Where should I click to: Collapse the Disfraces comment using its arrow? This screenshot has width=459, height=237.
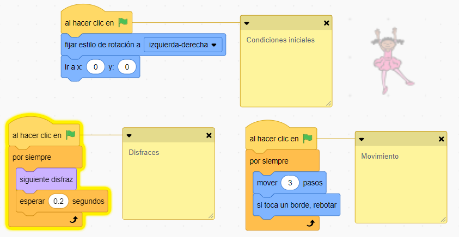click(129, 135)
